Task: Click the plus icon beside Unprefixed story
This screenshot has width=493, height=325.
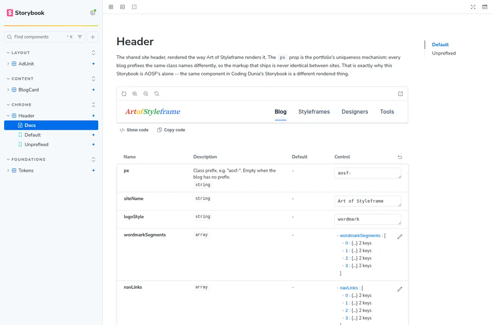Action: tap(94, 144)
